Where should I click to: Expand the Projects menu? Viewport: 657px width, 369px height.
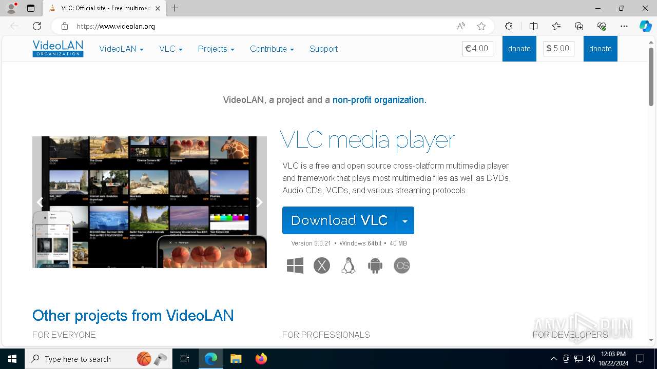[x=216, y=49]
